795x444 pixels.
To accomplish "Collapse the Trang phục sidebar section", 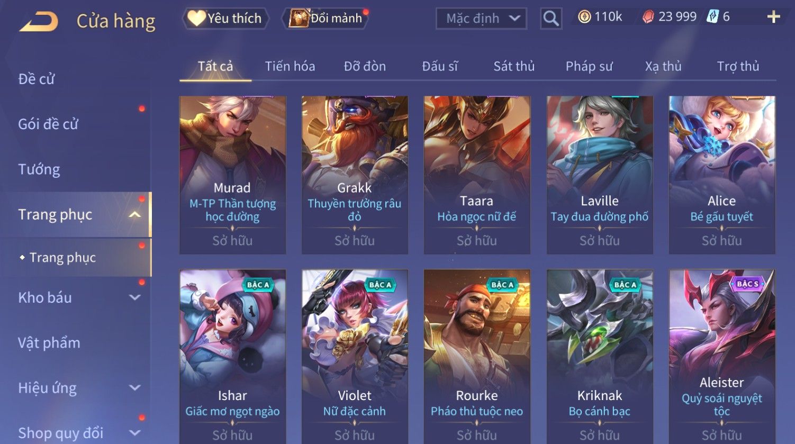I will click(x=135, y=214).
